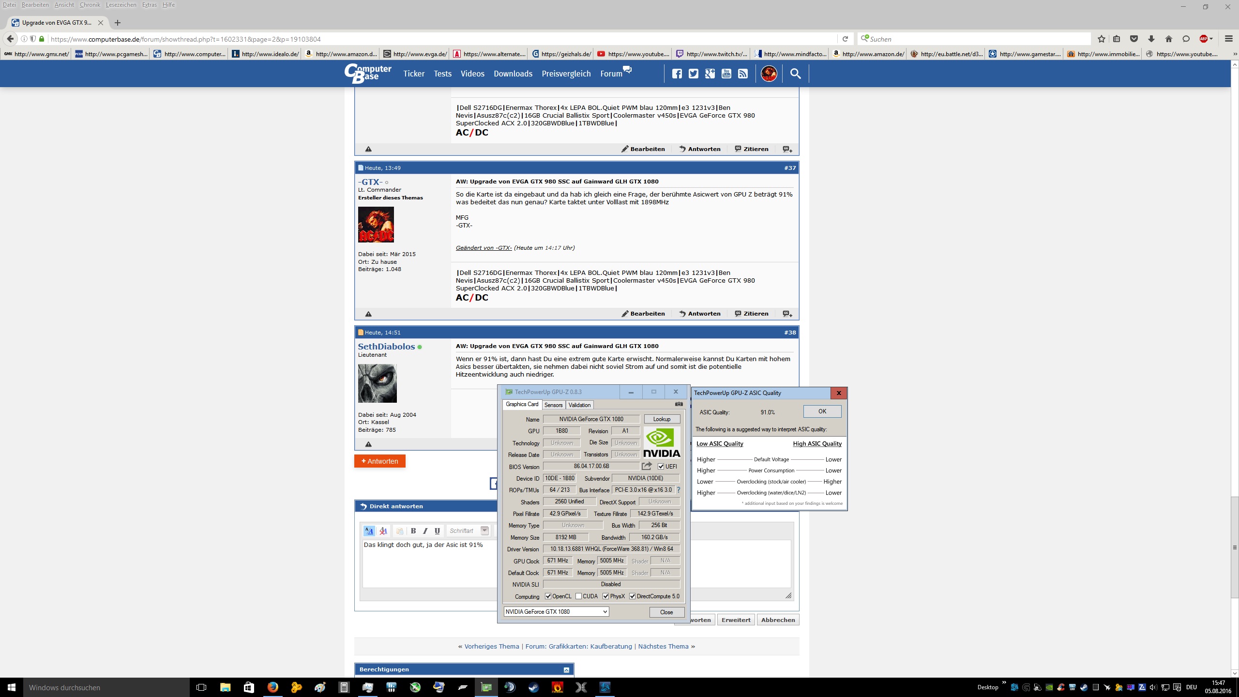Screen dimensions: 1239x697
Task: Open Downloads in ComputerBase navigation
Action: coord(513,74)
